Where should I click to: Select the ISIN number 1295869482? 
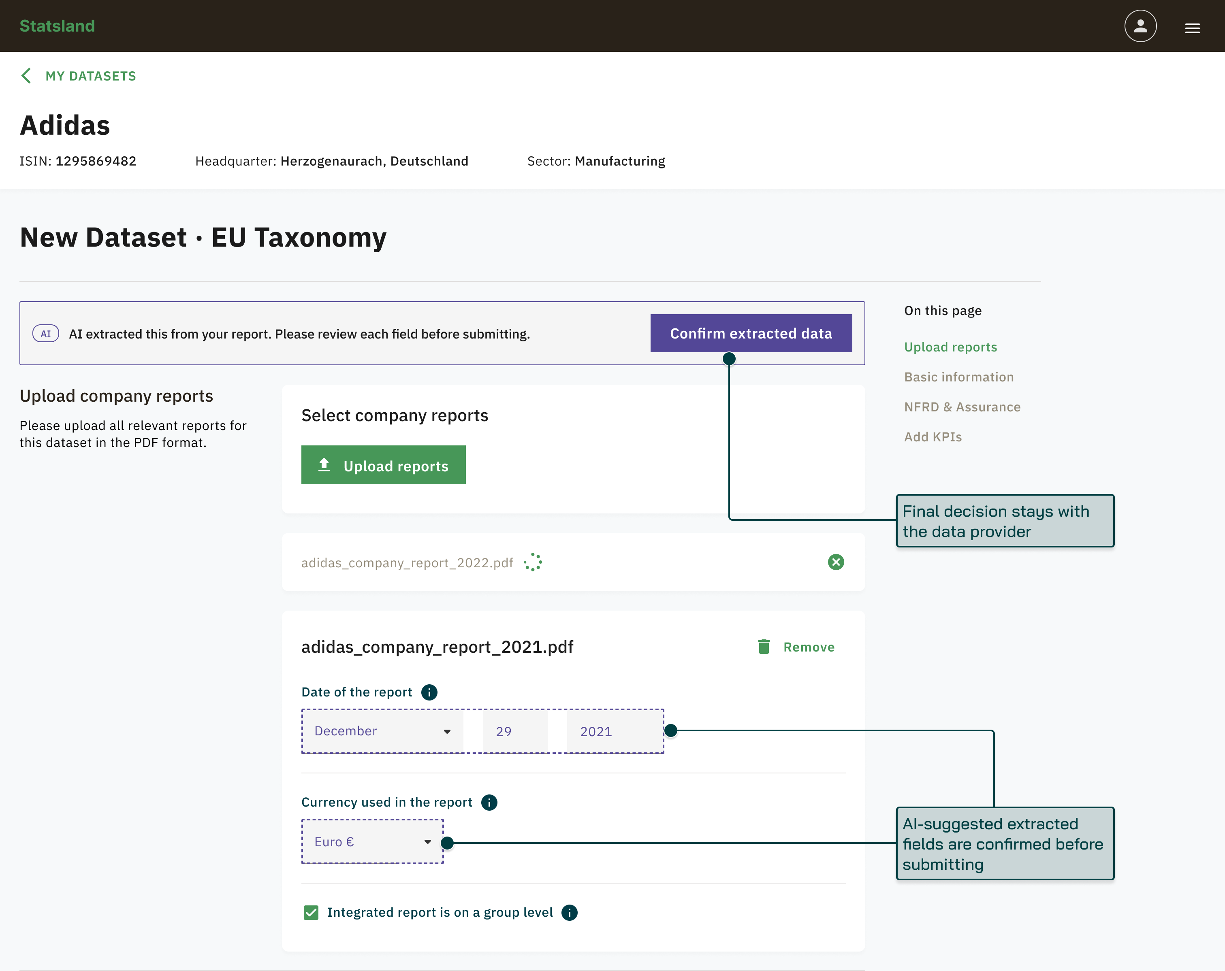point(96,161)
